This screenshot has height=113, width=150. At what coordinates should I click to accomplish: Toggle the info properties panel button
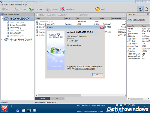140,9
